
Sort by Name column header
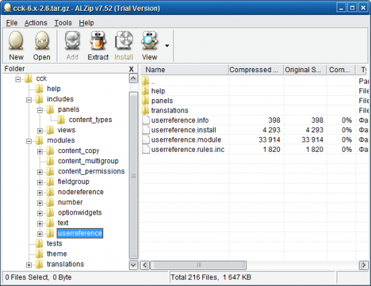(184, 69)
